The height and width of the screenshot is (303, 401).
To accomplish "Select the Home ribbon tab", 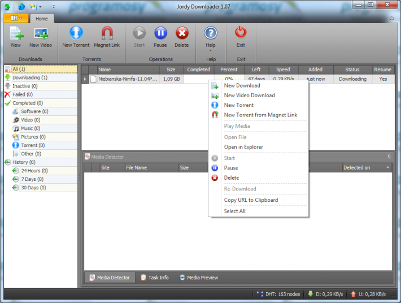I will 42,19.
